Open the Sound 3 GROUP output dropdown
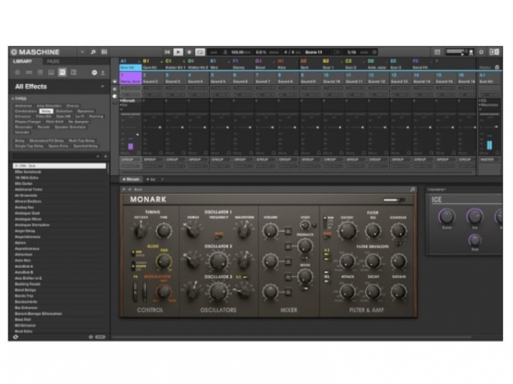 pyautogui.click(x=176, y=160)
